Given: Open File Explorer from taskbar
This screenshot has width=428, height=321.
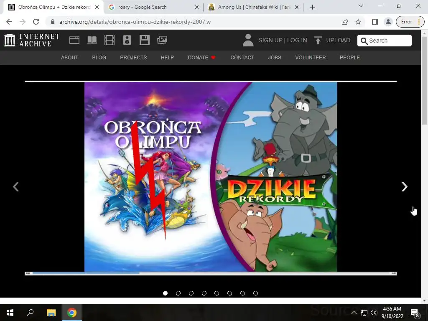Looking at the screenshot, I should point(51,313).
